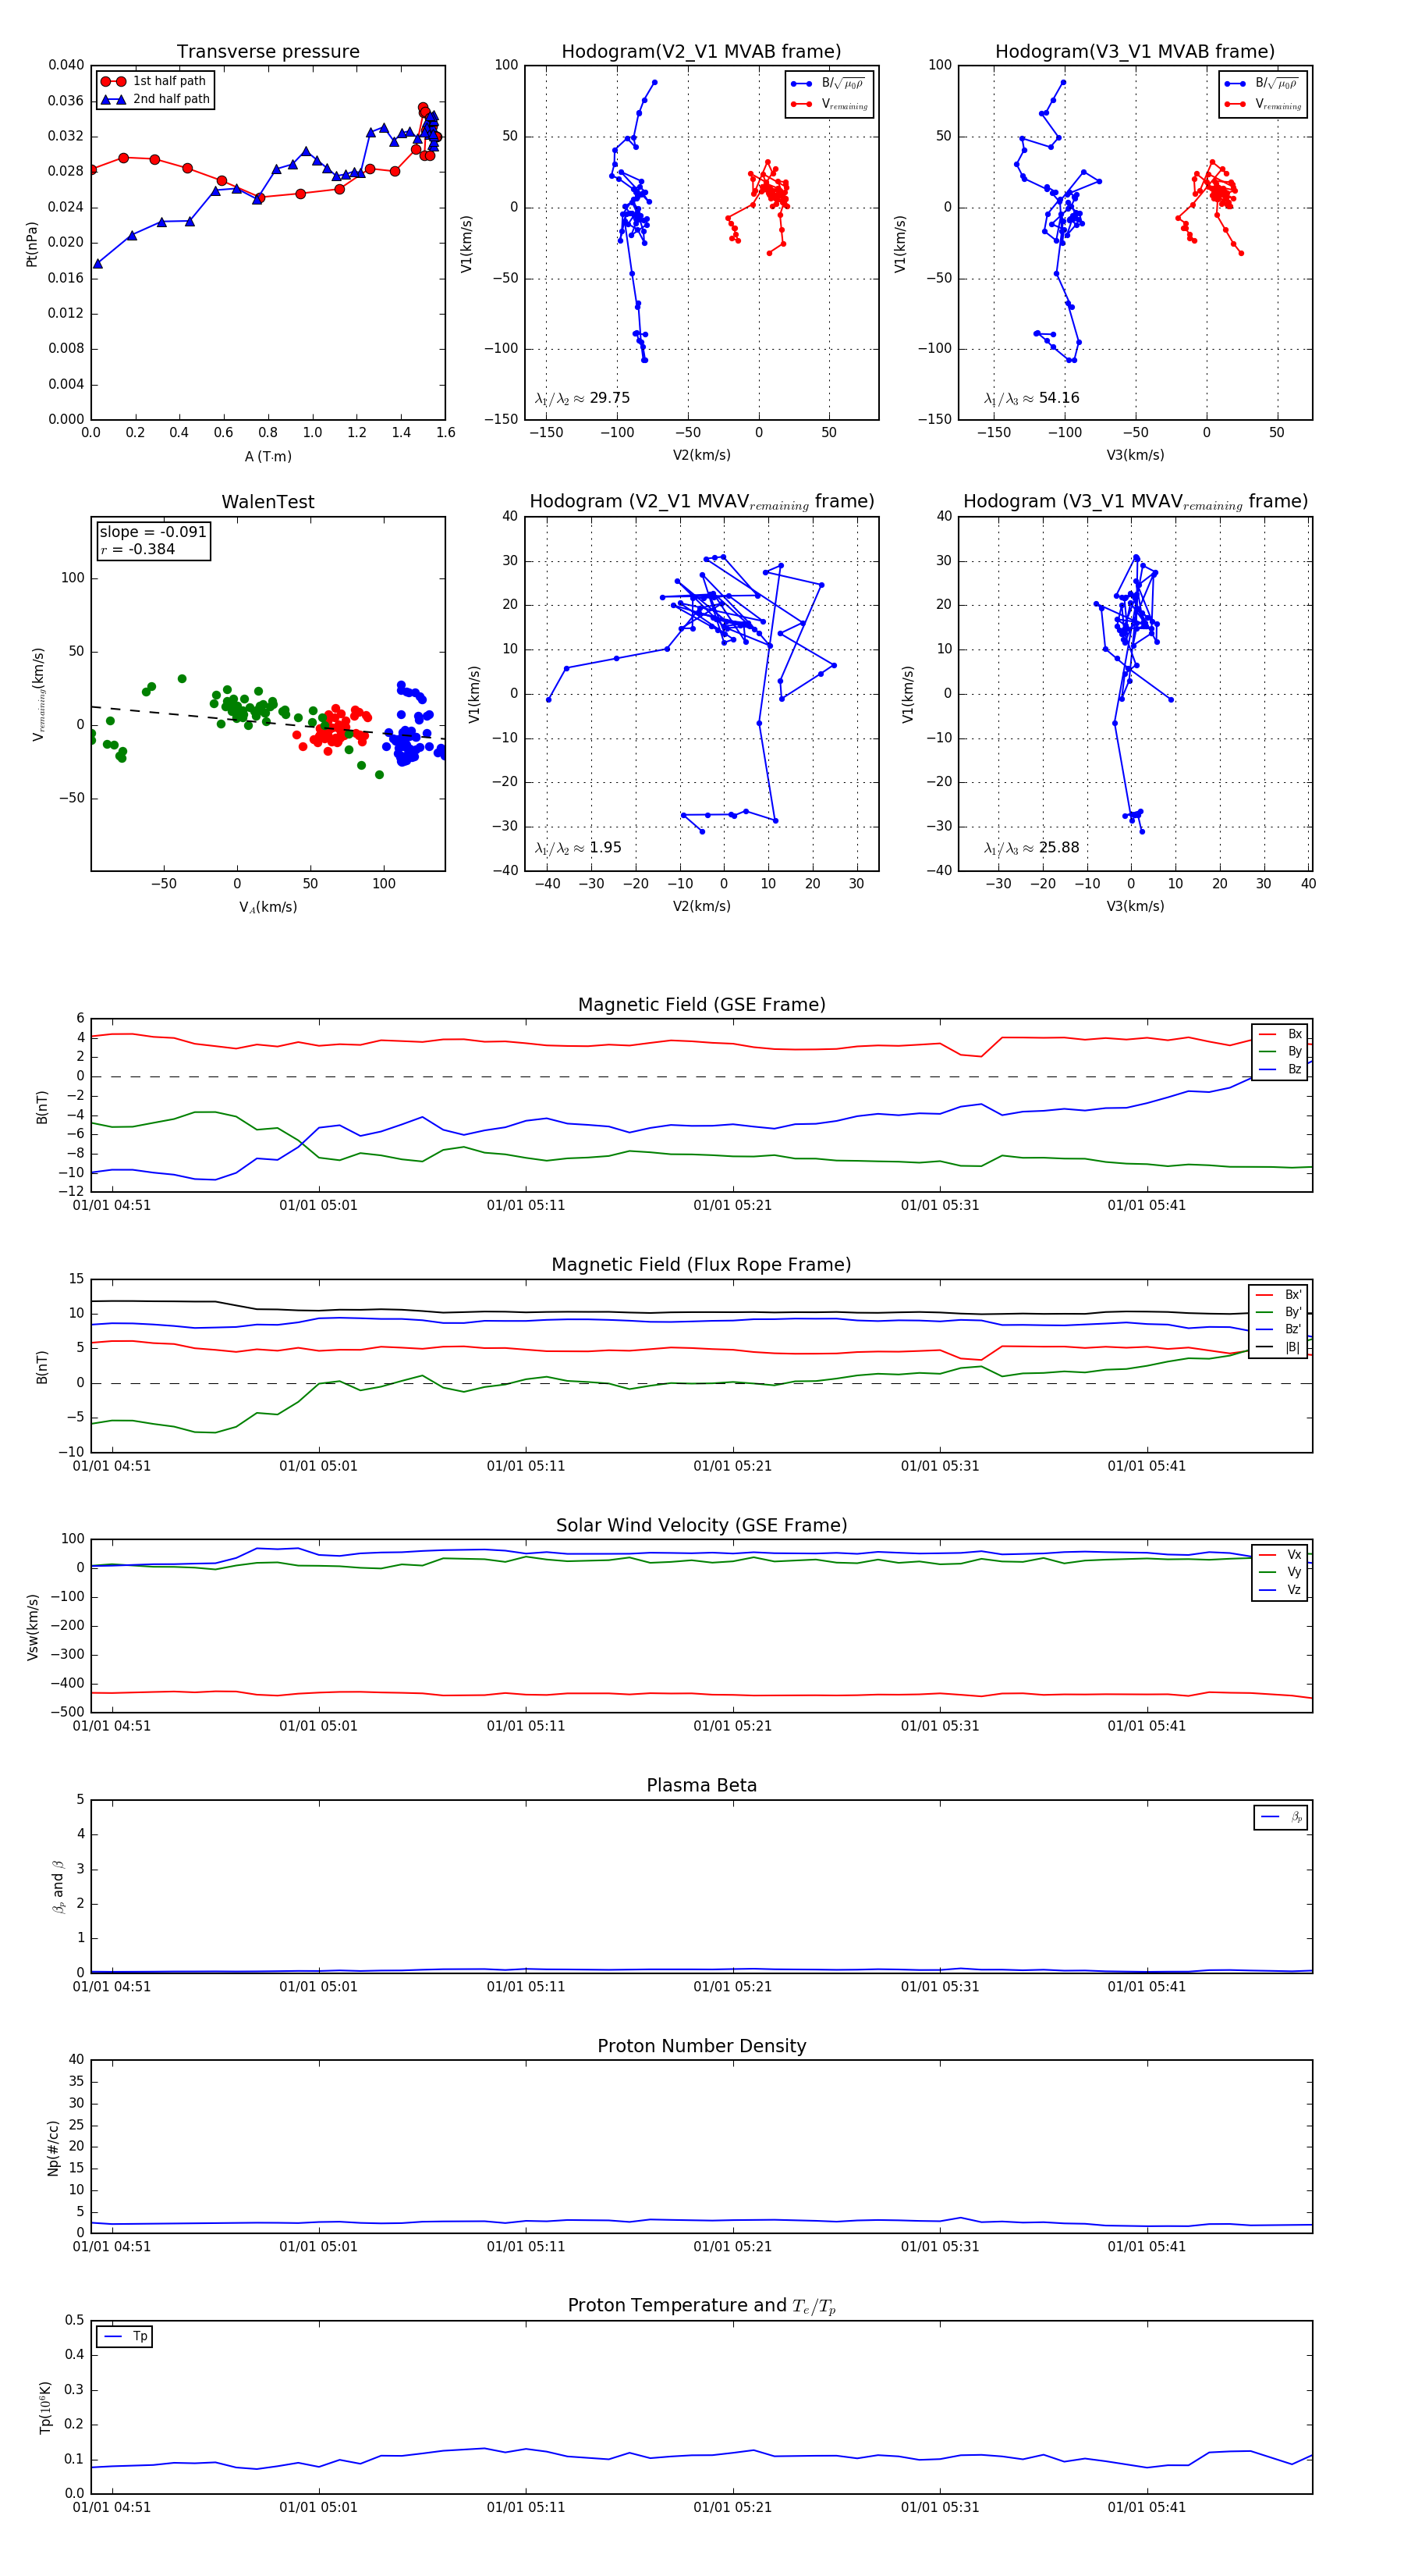This screenshot has height=2576, width=1404.
Task: Click the WalenTest x-axis label 'V_A(km/s)'
Action: (x=268, y=908)
